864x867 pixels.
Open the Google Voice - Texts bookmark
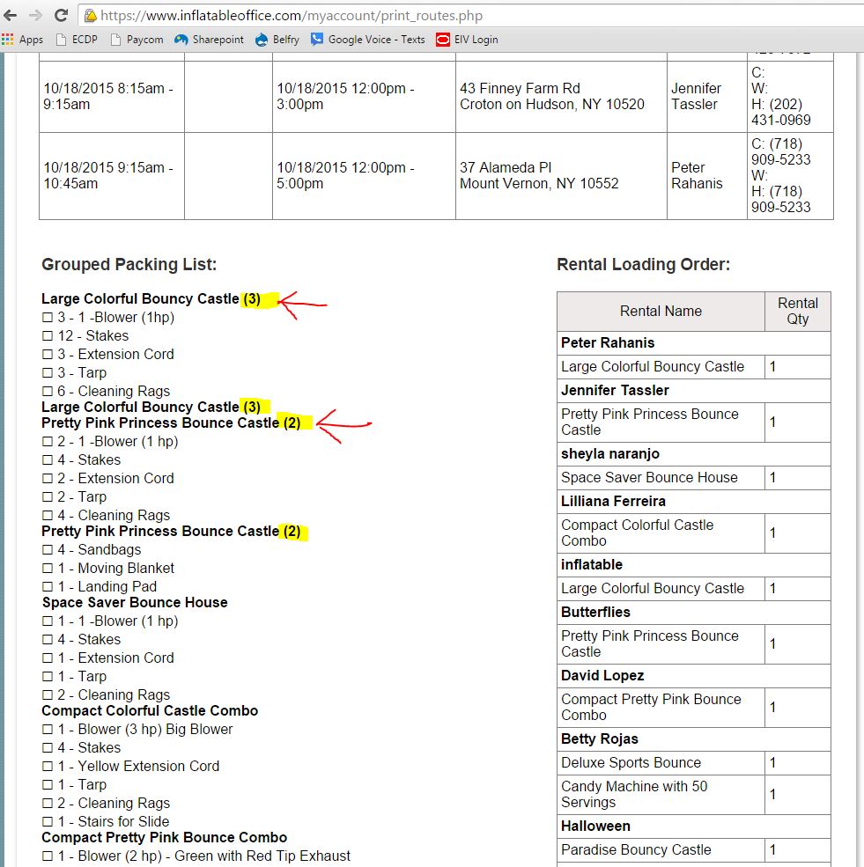click(368, 40)
